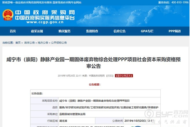Click the national emblem logo
This screenshot has height=127, width=191.
(x=8, y=15)
